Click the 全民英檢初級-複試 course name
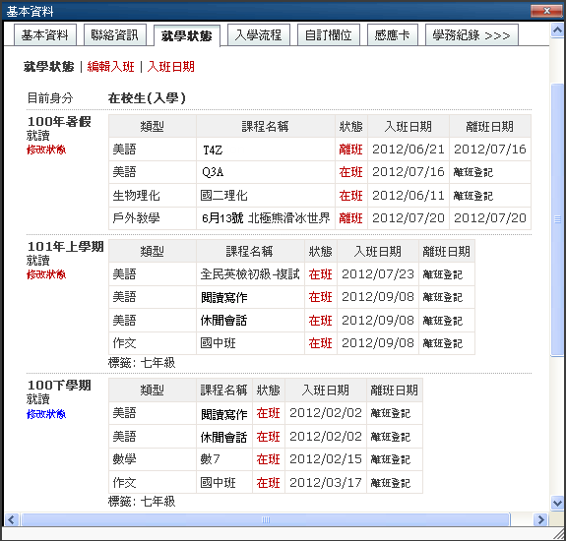The image size is (566, 541). pos(250,274)
